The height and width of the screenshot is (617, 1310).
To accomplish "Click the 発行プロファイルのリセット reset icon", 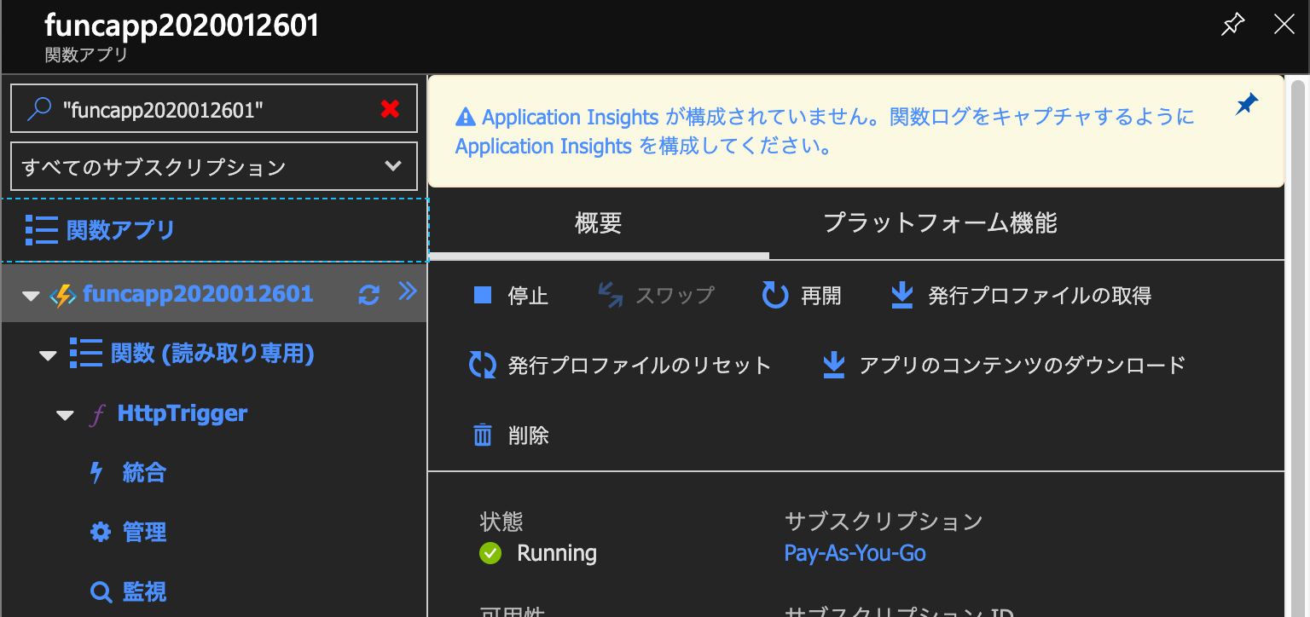I will click(x=483, y=366).
